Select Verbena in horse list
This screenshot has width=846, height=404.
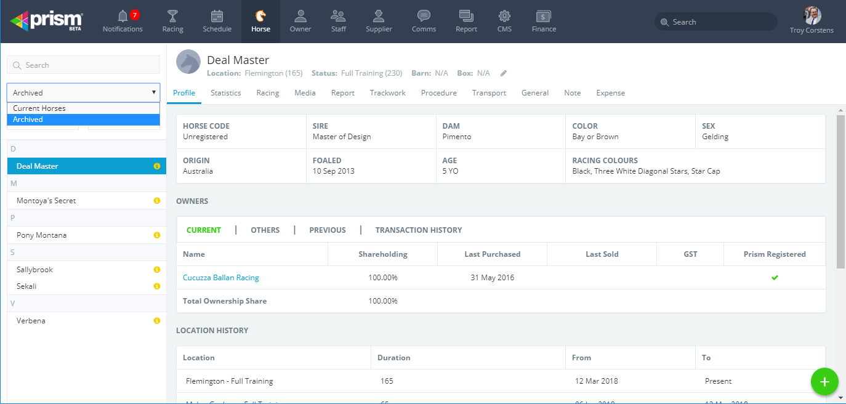tap(86, 321)
